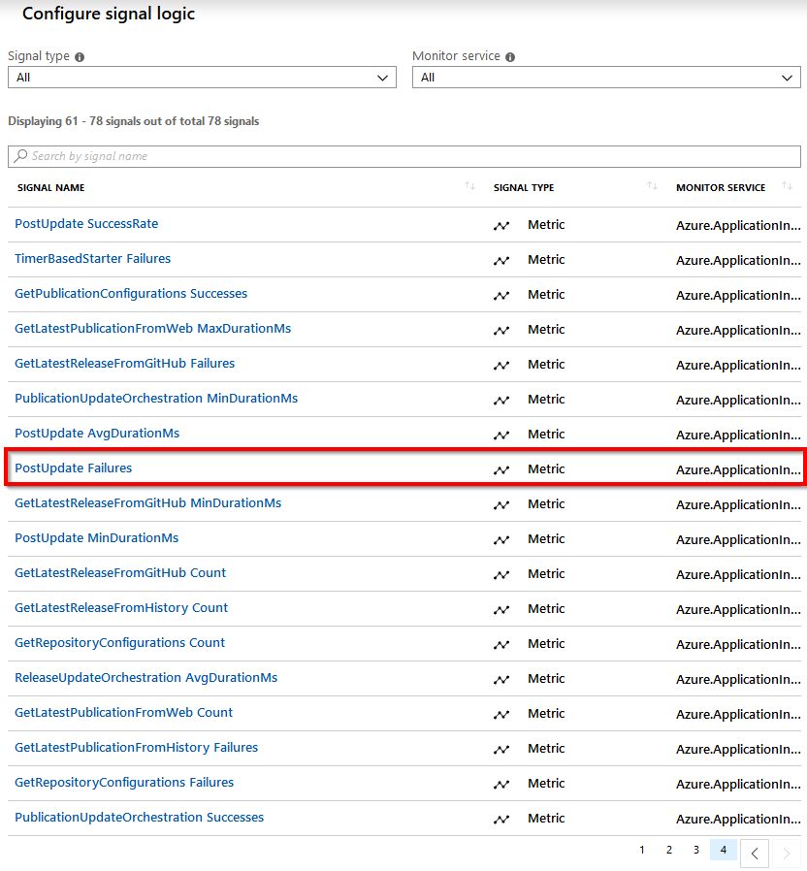Click the next page right chevron
This screenshot has width=807, height=871.
point(787,854)
